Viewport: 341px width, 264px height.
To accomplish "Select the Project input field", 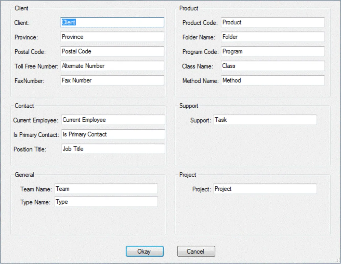I will [x=265, y=189].
